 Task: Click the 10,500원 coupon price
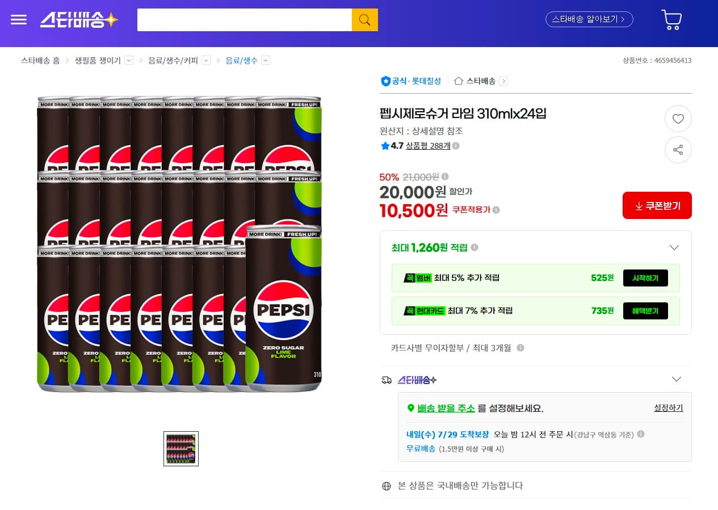point(414,210)
